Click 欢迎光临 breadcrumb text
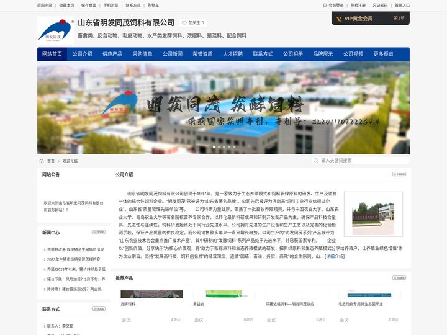 click(x=70, y=161)
